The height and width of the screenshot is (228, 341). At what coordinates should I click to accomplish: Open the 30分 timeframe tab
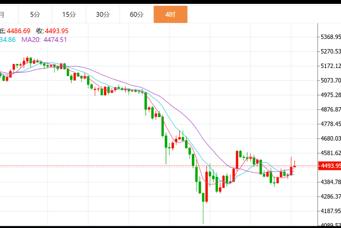coord(103,15)
